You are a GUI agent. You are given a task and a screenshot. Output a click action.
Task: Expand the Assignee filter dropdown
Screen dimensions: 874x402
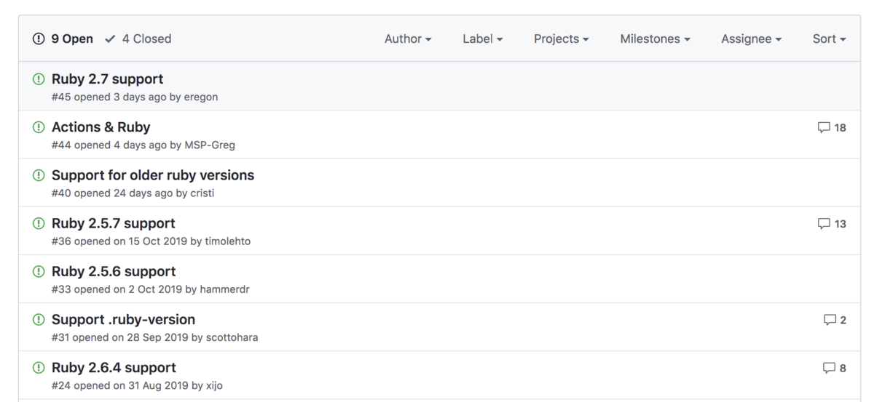click(752, 39)
